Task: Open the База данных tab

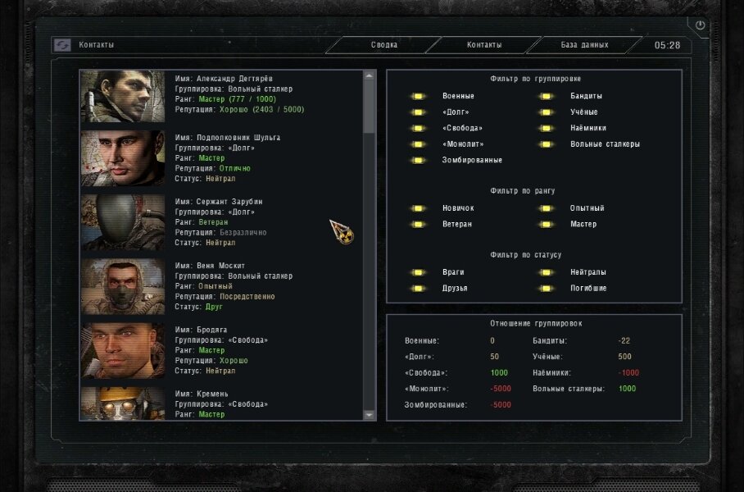Action: [x=584, y=45]
